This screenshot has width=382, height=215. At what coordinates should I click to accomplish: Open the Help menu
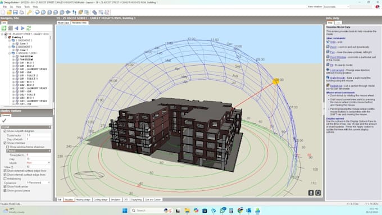35,7
